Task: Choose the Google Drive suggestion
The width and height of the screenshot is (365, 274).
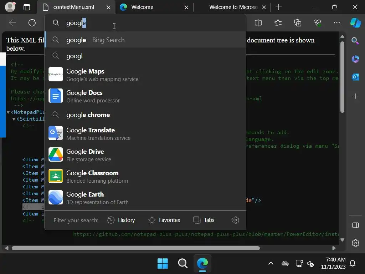Action: [145, 155]
